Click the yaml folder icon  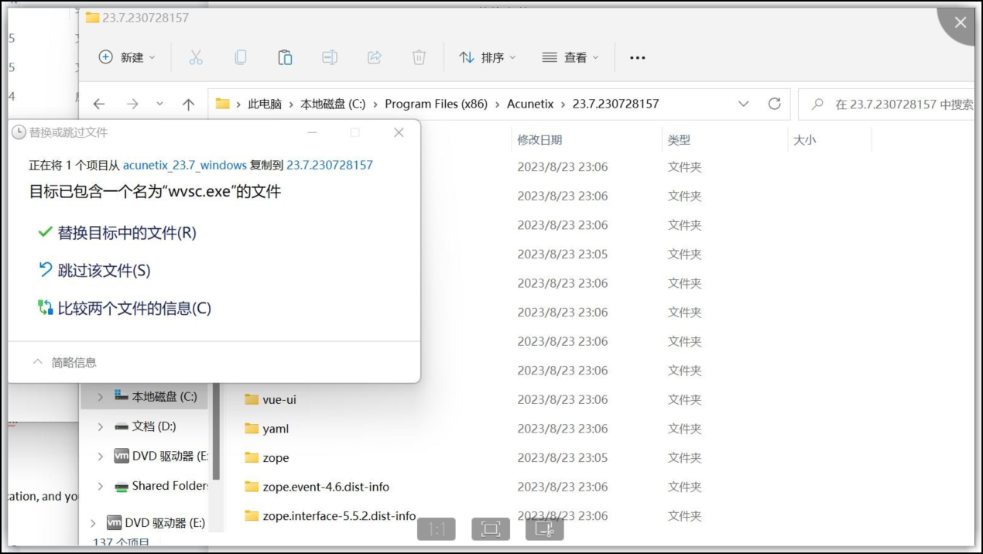(251, 429)
